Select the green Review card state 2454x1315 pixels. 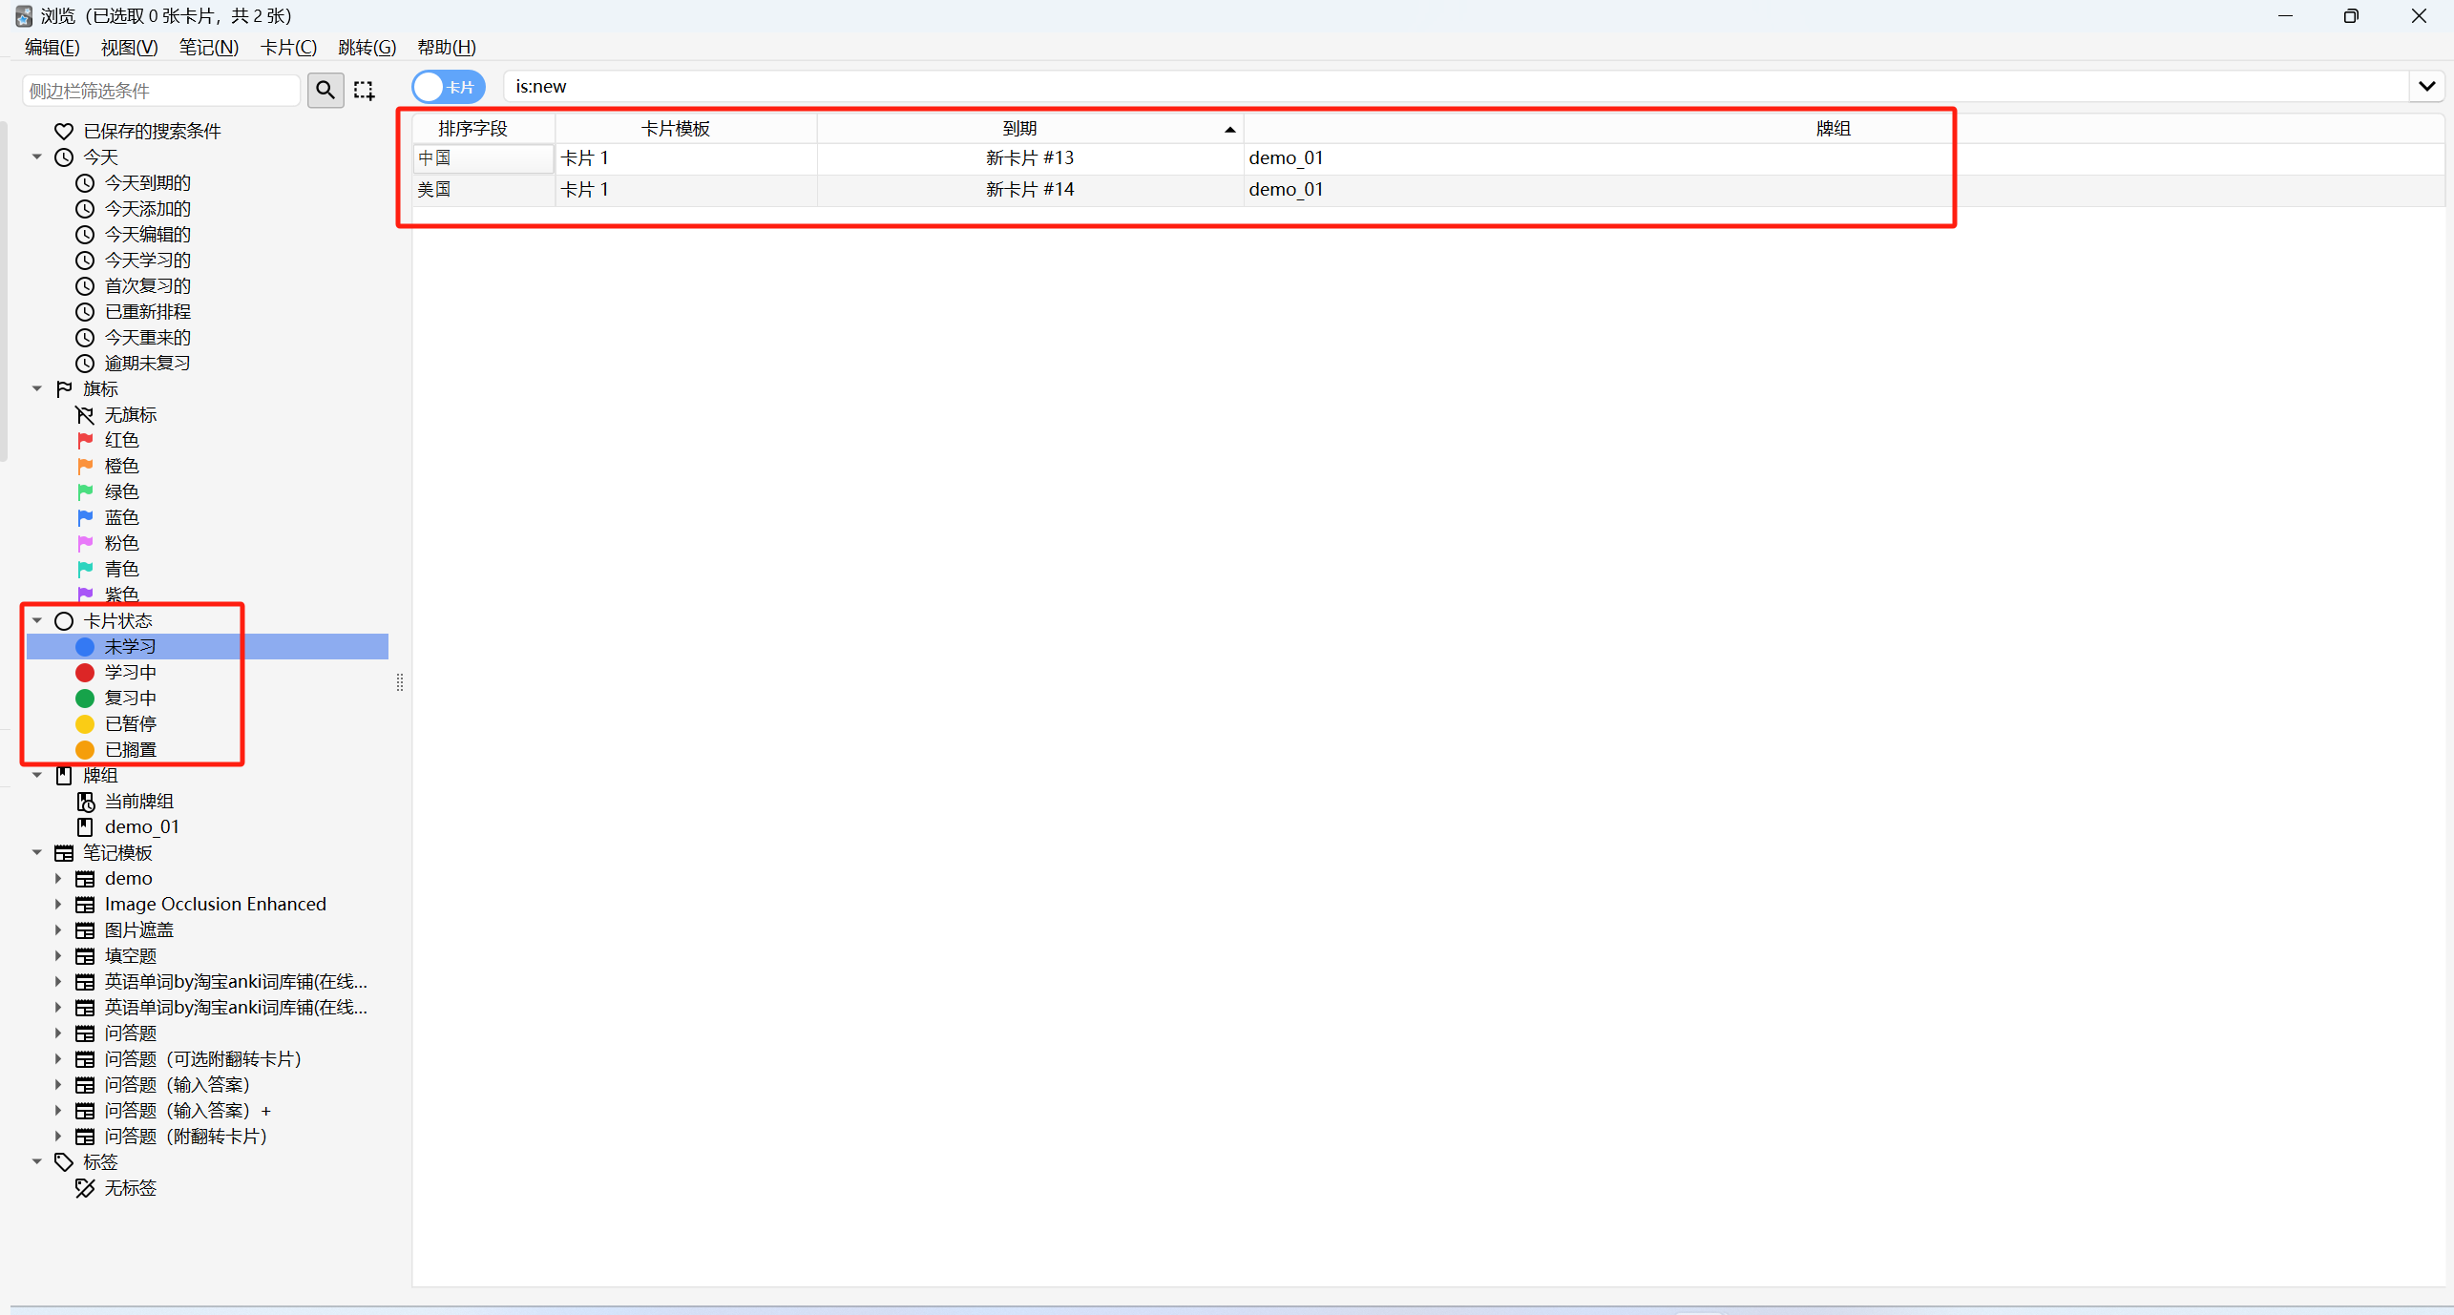point(130,699)
